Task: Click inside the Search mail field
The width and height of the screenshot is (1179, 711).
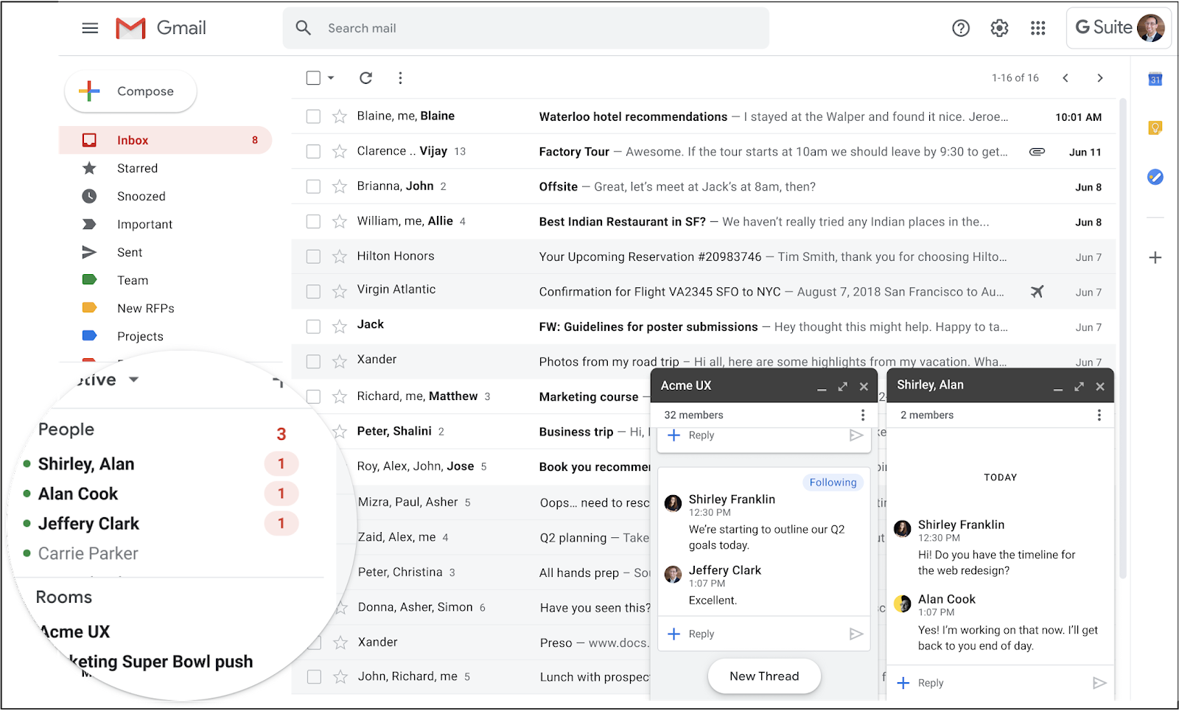Action: 516,28
